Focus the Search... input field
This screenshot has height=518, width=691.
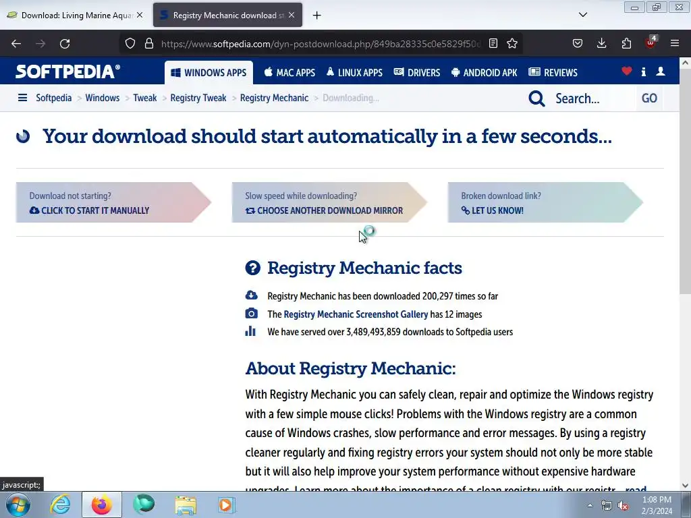(x=592, y=98)
